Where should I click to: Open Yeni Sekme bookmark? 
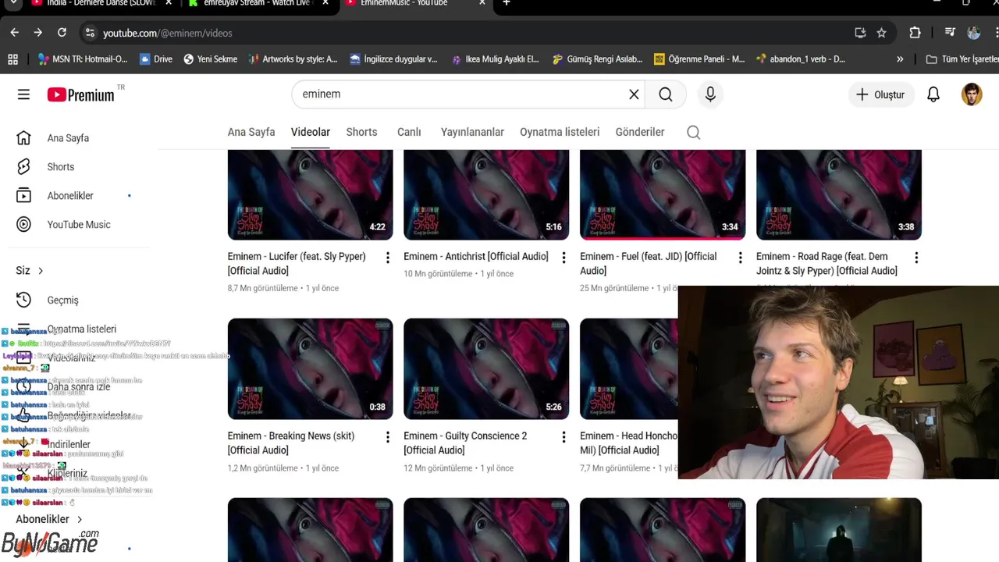pos(210,59)
